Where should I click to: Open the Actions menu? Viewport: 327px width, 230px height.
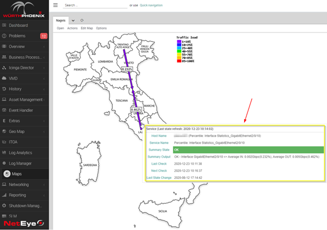tap(72, 28)
